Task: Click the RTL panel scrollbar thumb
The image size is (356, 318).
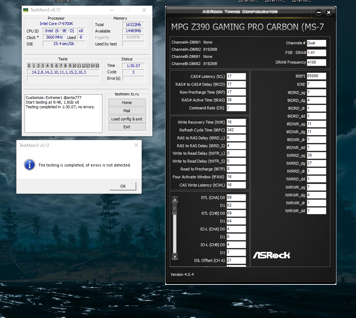Action: pos(175,209)
